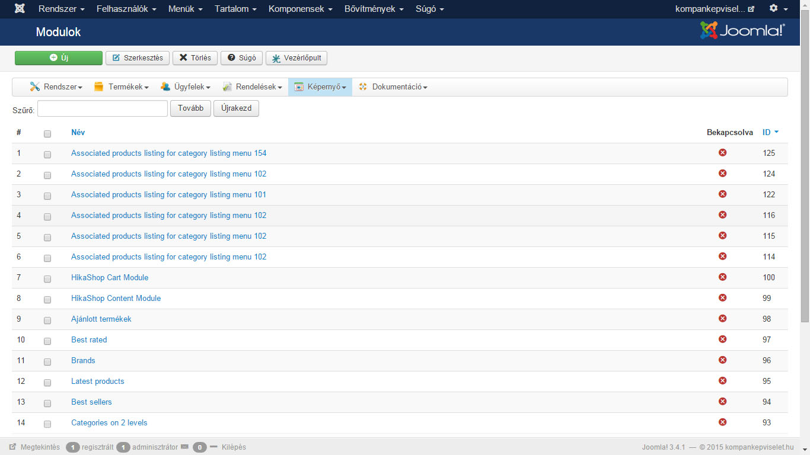This screenshot has height=455, width=810.
Task: Open the settings gear dropdown
Action: [778, 9]
